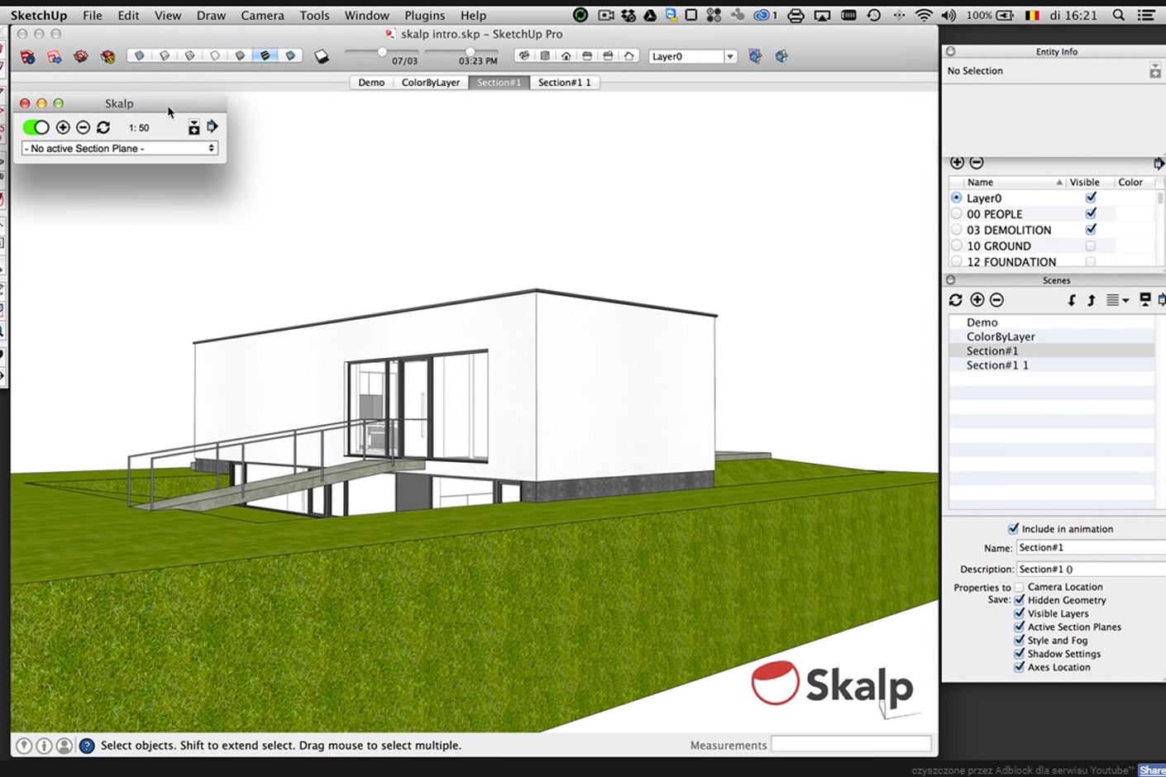
Task: Select the Demo scene tab
Action: click(x=370, y=82)
